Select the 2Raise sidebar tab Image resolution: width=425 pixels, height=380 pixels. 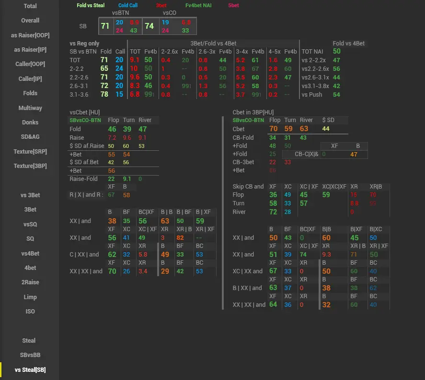coord(30,282)
